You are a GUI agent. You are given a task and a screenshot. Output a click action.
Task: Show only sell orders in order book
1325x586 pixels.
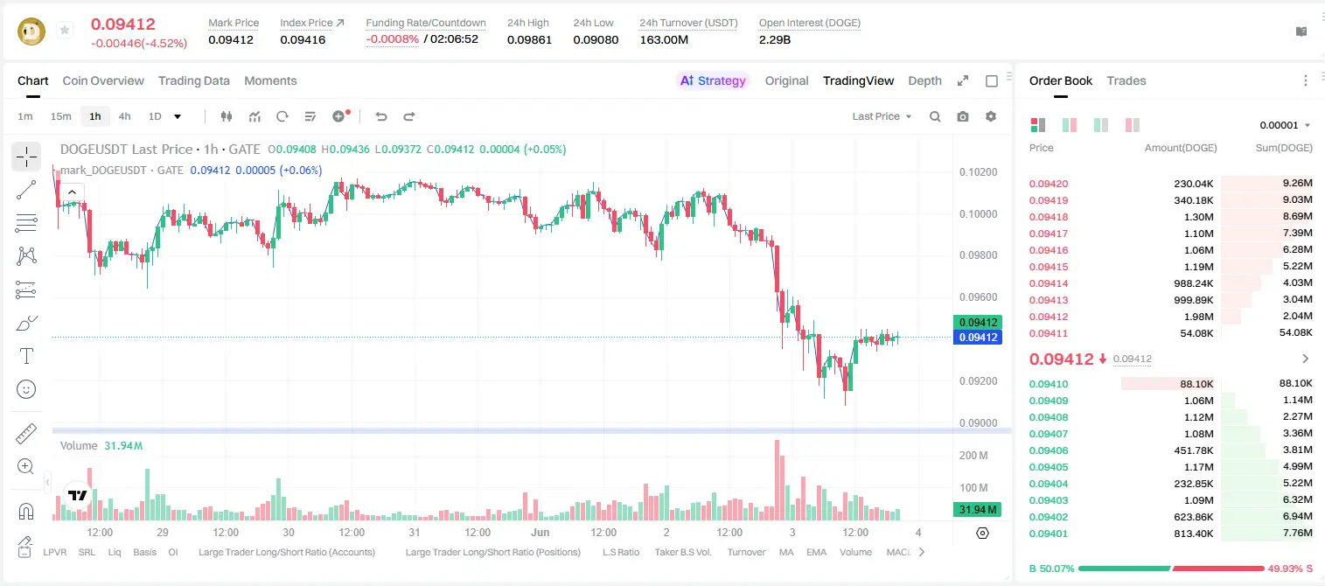(1133, 125)
